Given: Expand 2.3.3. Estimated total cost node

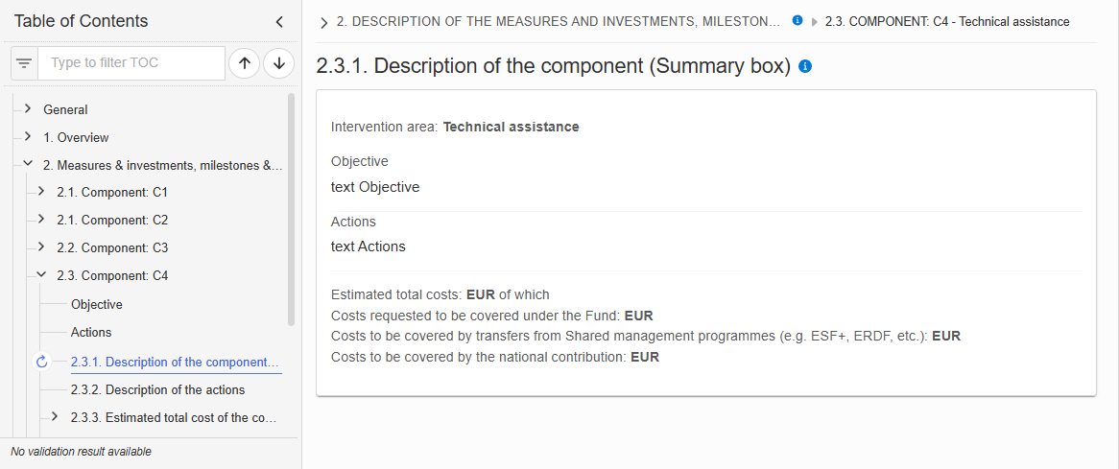Looking at the screenshot, I should [x=55, y=417].
